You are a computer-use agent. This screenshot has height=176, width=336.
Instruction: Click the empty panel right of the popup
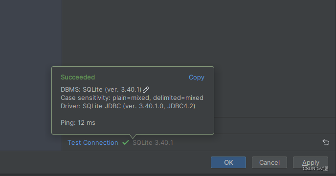click(274, 92)
